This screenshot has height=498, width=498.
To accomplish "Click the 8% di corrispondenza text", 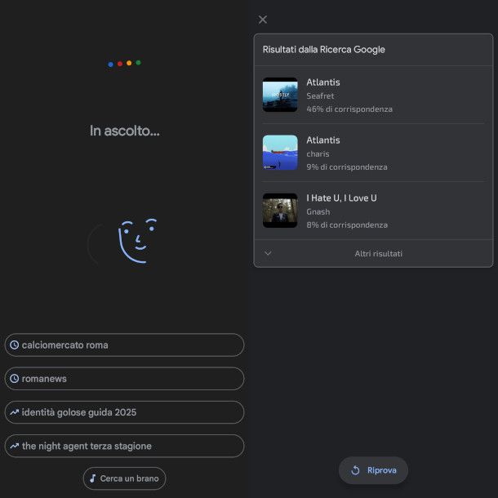I will point(347,225).
